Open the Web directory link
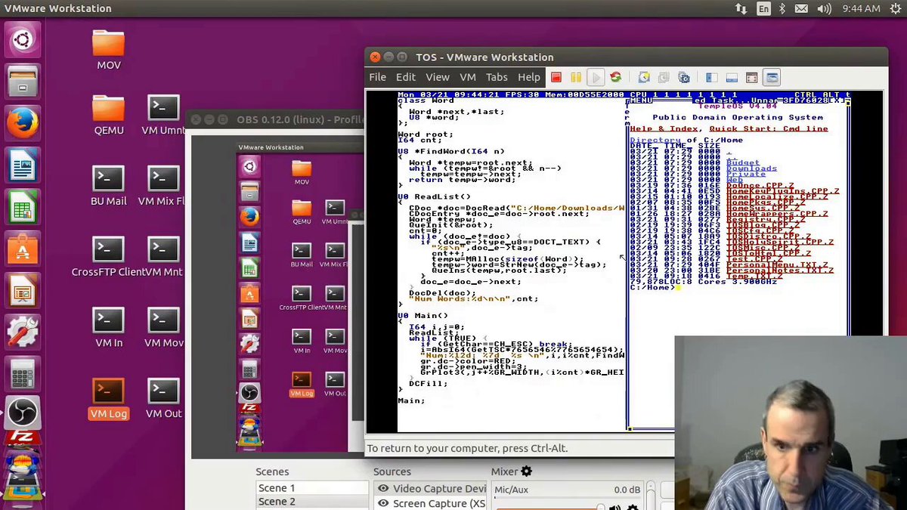This screenshot has height=510, width=907. (735, 180)
